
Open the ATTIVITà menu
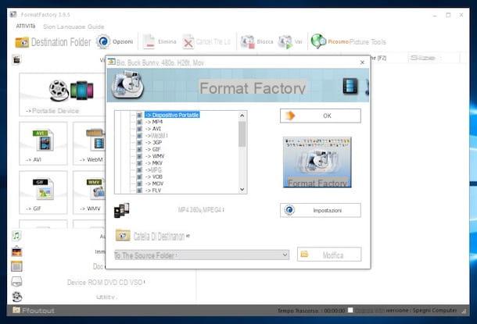26,26
